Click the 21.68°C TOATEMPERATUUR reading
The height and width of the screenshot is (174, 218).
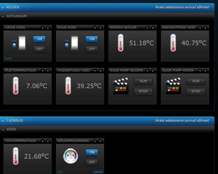tap(36, 157)
